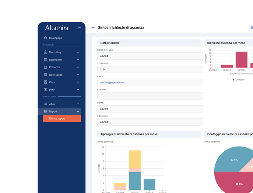Click the back arrow next to page title
This screenshot has height=193, width=253.
(93, 28)
